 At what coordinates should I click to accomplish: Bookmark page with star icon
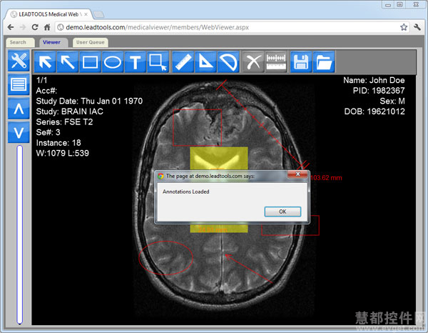click(404, 27)
